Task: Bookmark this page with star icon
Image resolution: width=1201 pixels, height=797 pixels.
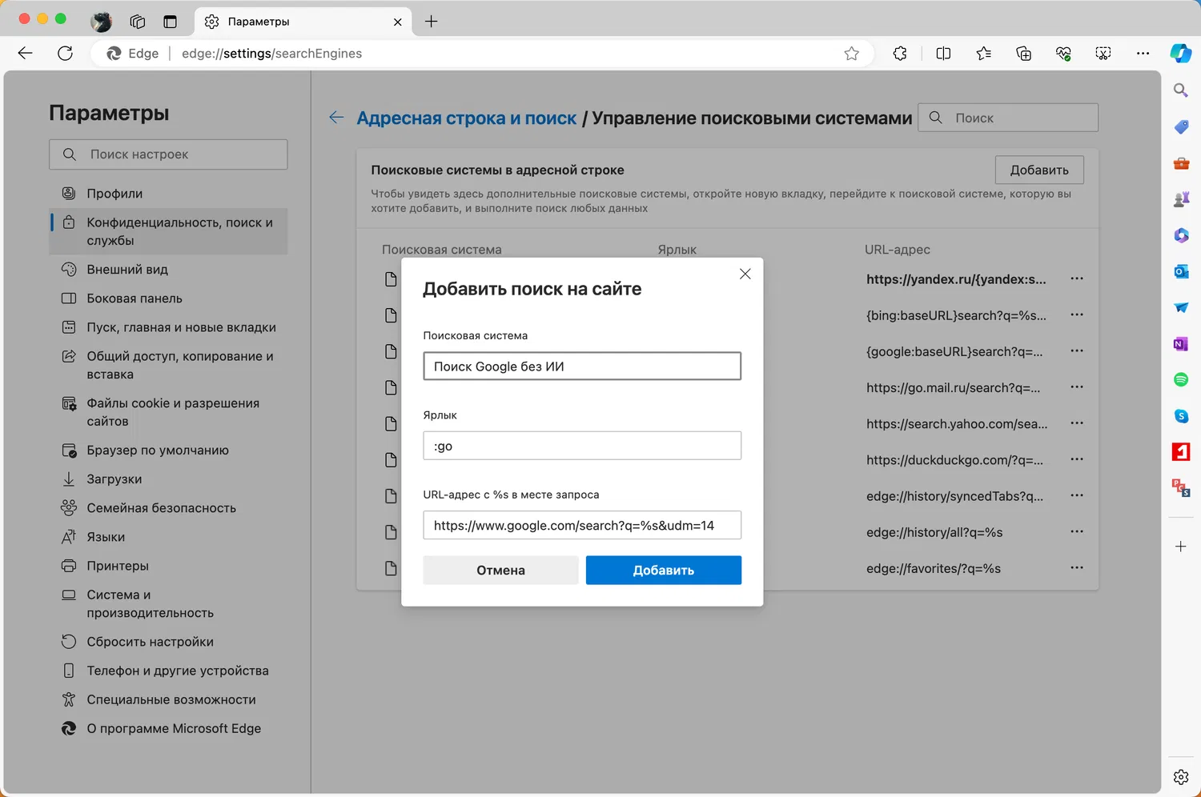Action: (851, 54)
